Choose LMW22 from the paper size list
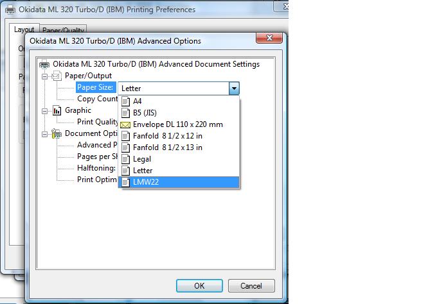 click(x=146, y=182)
